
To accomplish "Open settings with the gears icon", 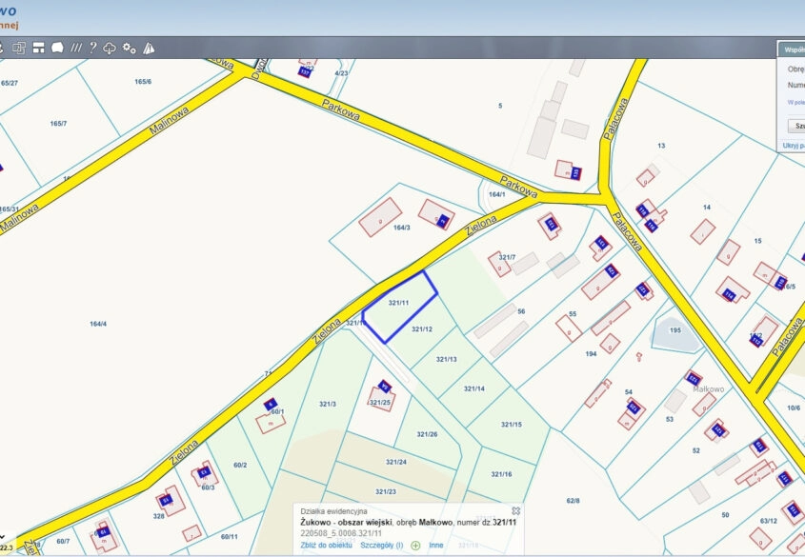I will coord(130,48).
